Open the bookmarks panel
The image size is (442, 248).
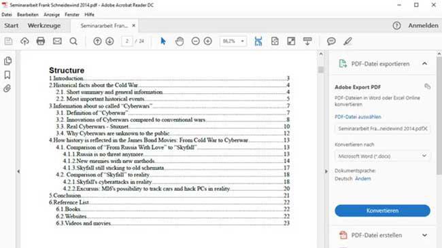click(7, 75)
